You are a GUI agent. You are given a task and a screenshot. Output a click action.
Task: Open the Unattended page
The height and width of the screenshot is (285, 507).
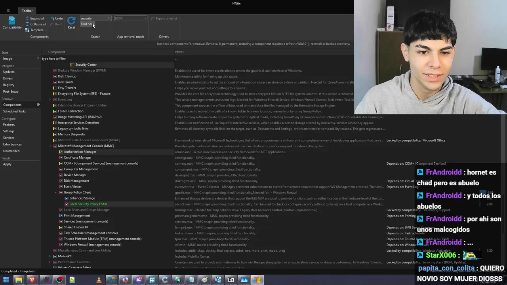click(11, 151)
